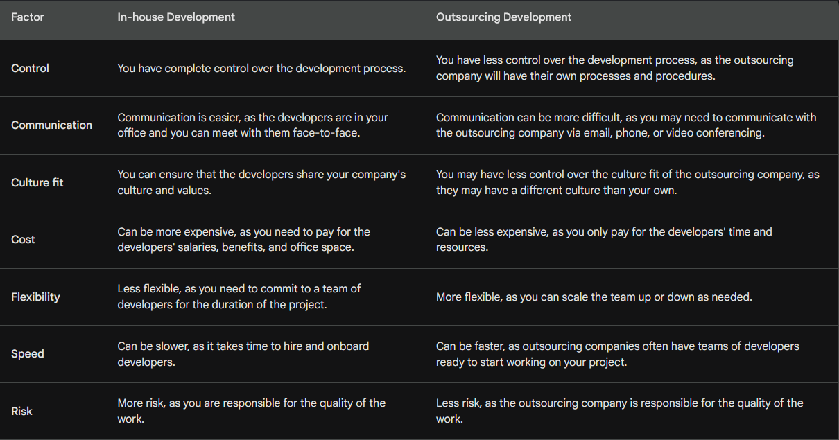Click the Control row label

tap(31, 69)
